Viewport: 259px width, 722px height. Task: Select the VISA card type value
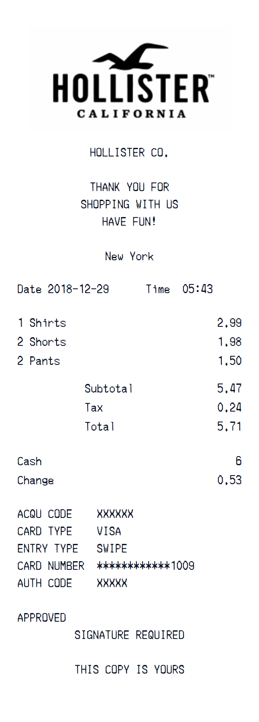(x=109, y=531)
